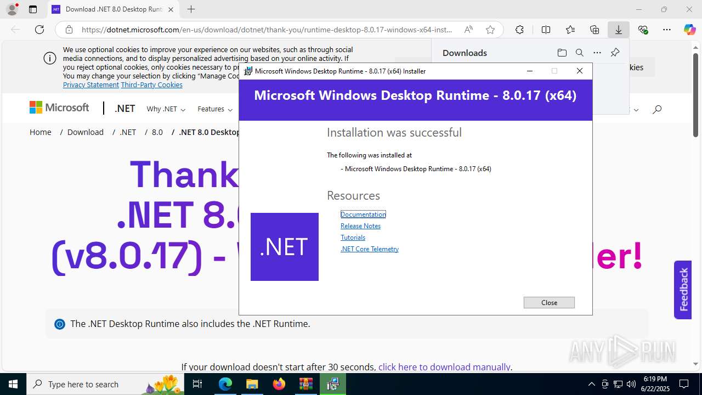Open Edge tab actions menu icon
This screenshot has width=702, height=395.
point(33,9)
